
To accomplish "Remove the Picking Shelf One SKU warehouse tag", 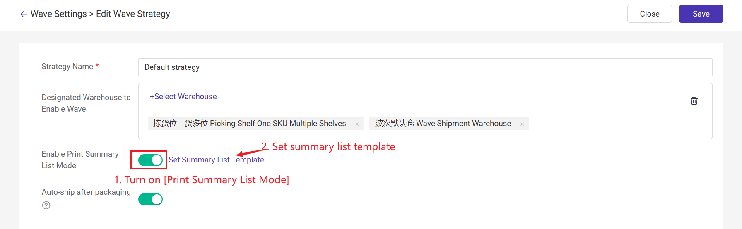I will tap(357, 124).
